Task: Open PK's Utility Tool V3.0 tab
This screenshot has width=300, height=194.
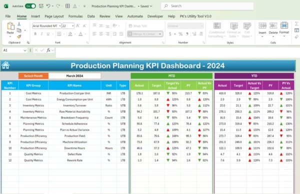Action: click(x=195, y=16)
